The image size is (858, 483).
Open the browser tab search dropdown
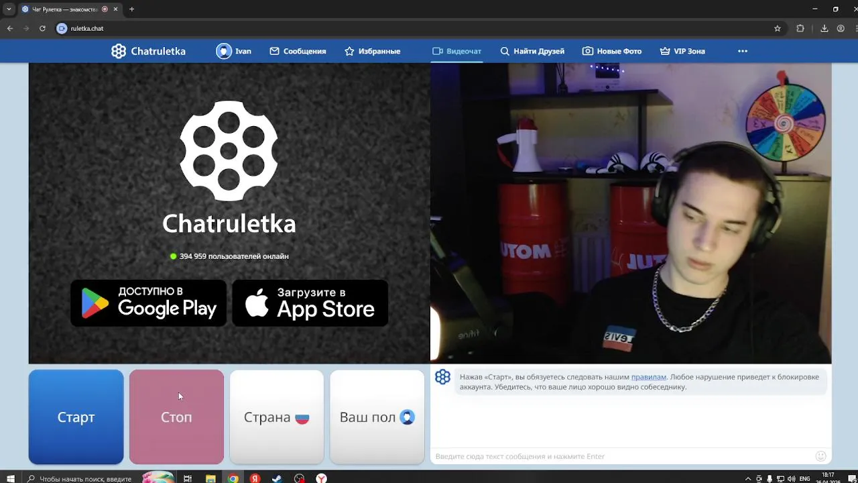click(9, 9)
